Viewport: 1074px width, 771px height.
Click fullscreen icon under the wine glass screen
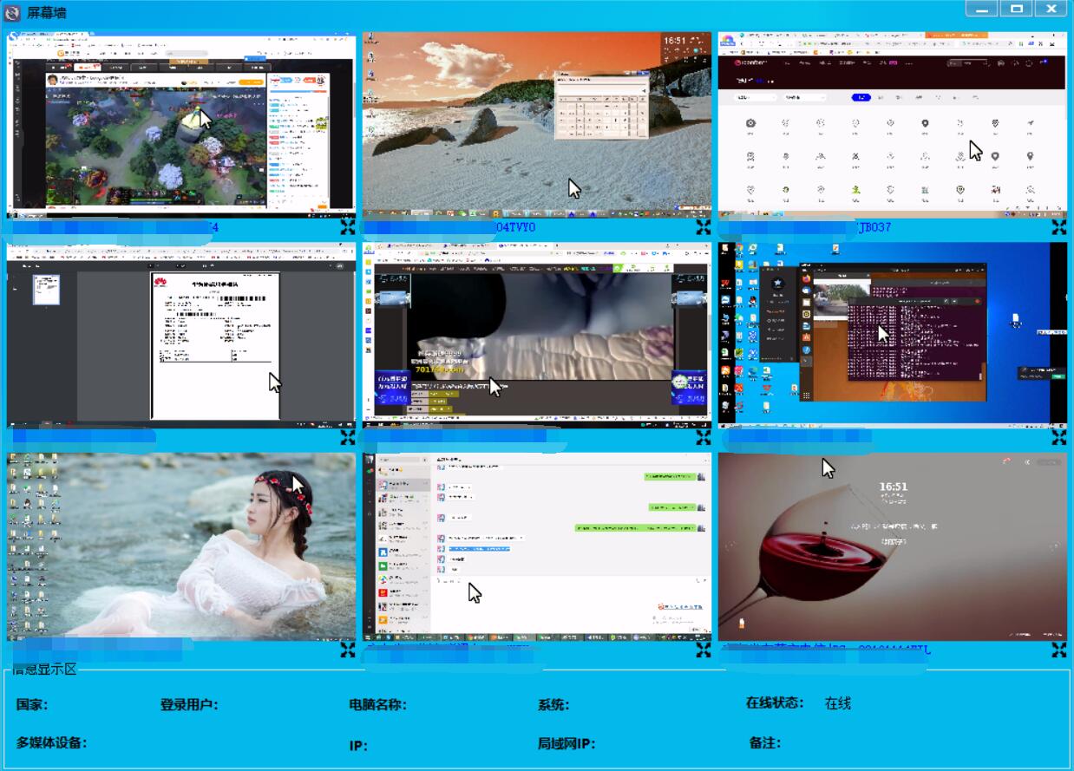pos(1059,650)
